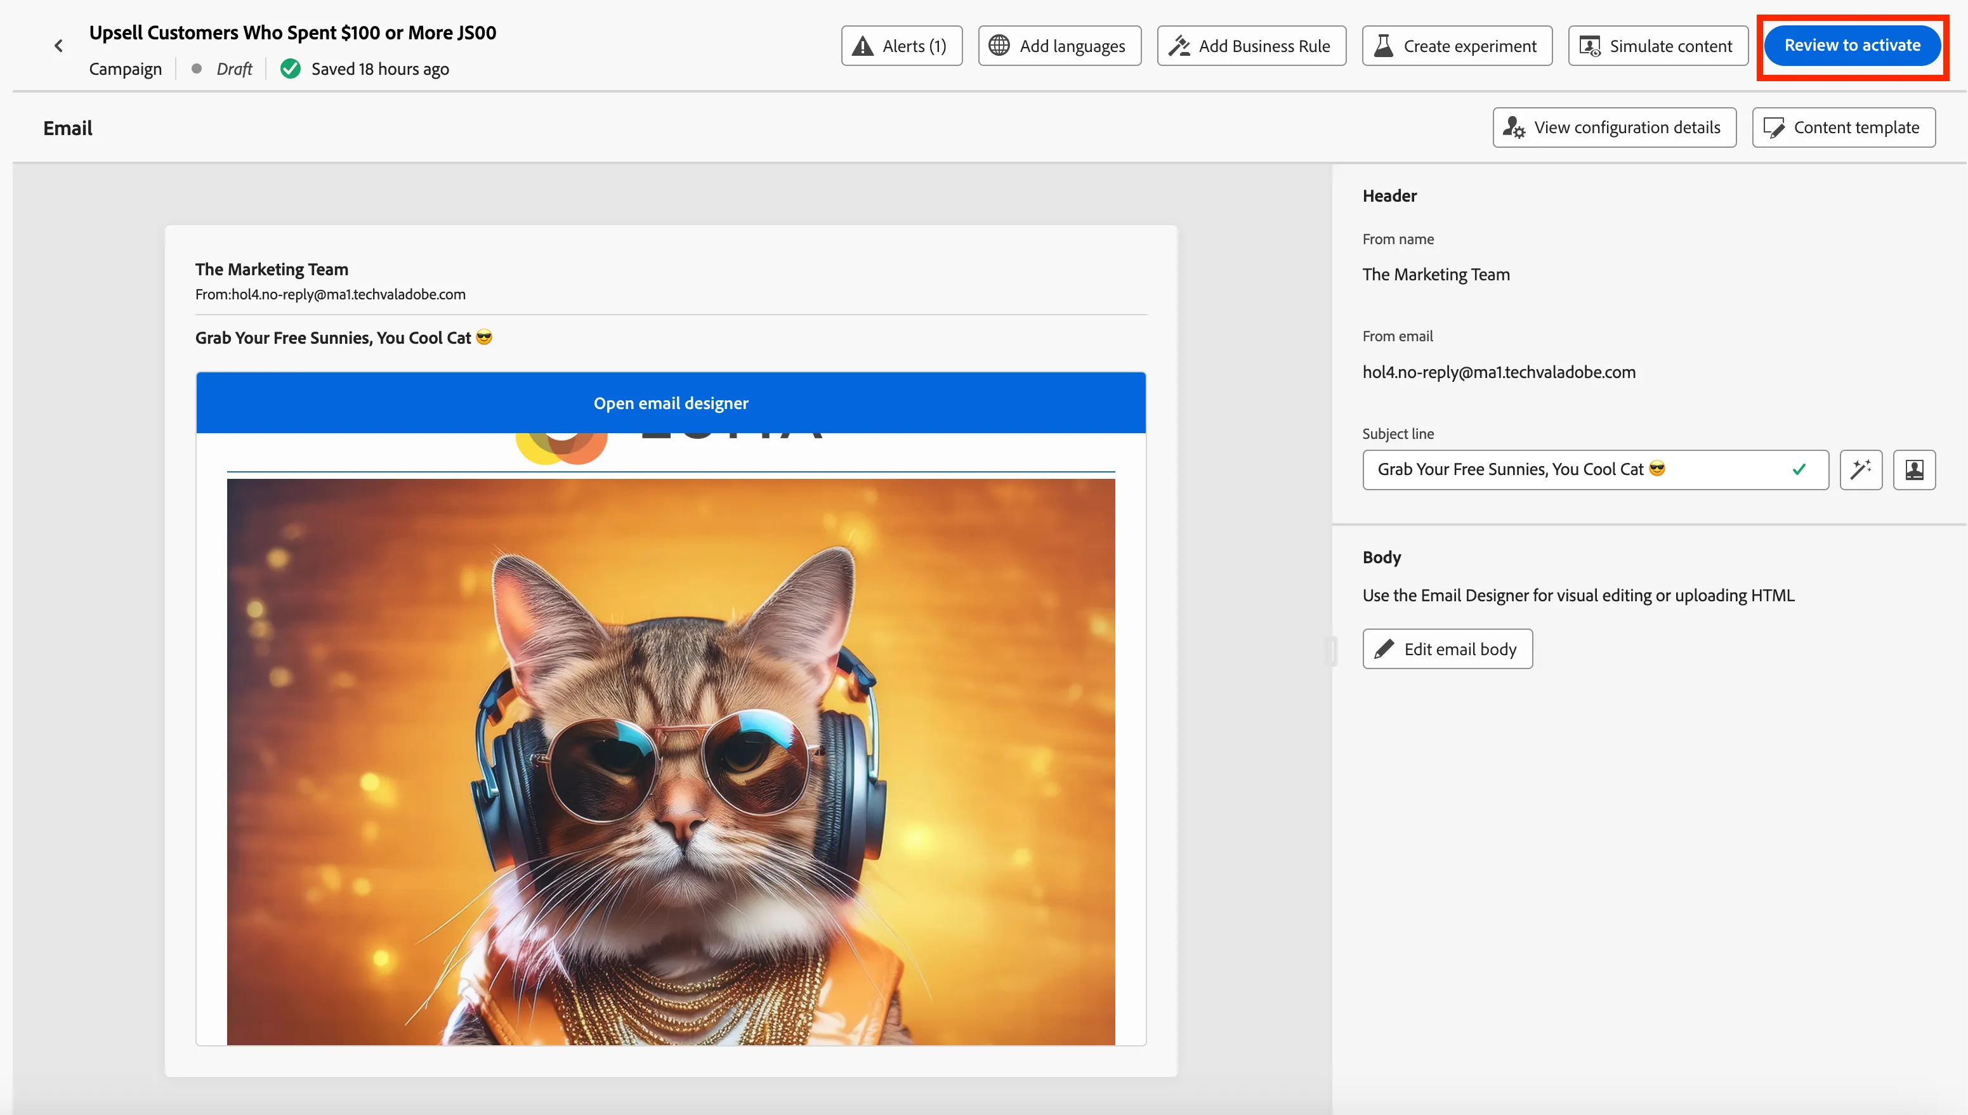This screenshot has width=1968, height=1115.
Task: Click the cat image email preview
Action: pyautogui.click(x=671, y=761)
